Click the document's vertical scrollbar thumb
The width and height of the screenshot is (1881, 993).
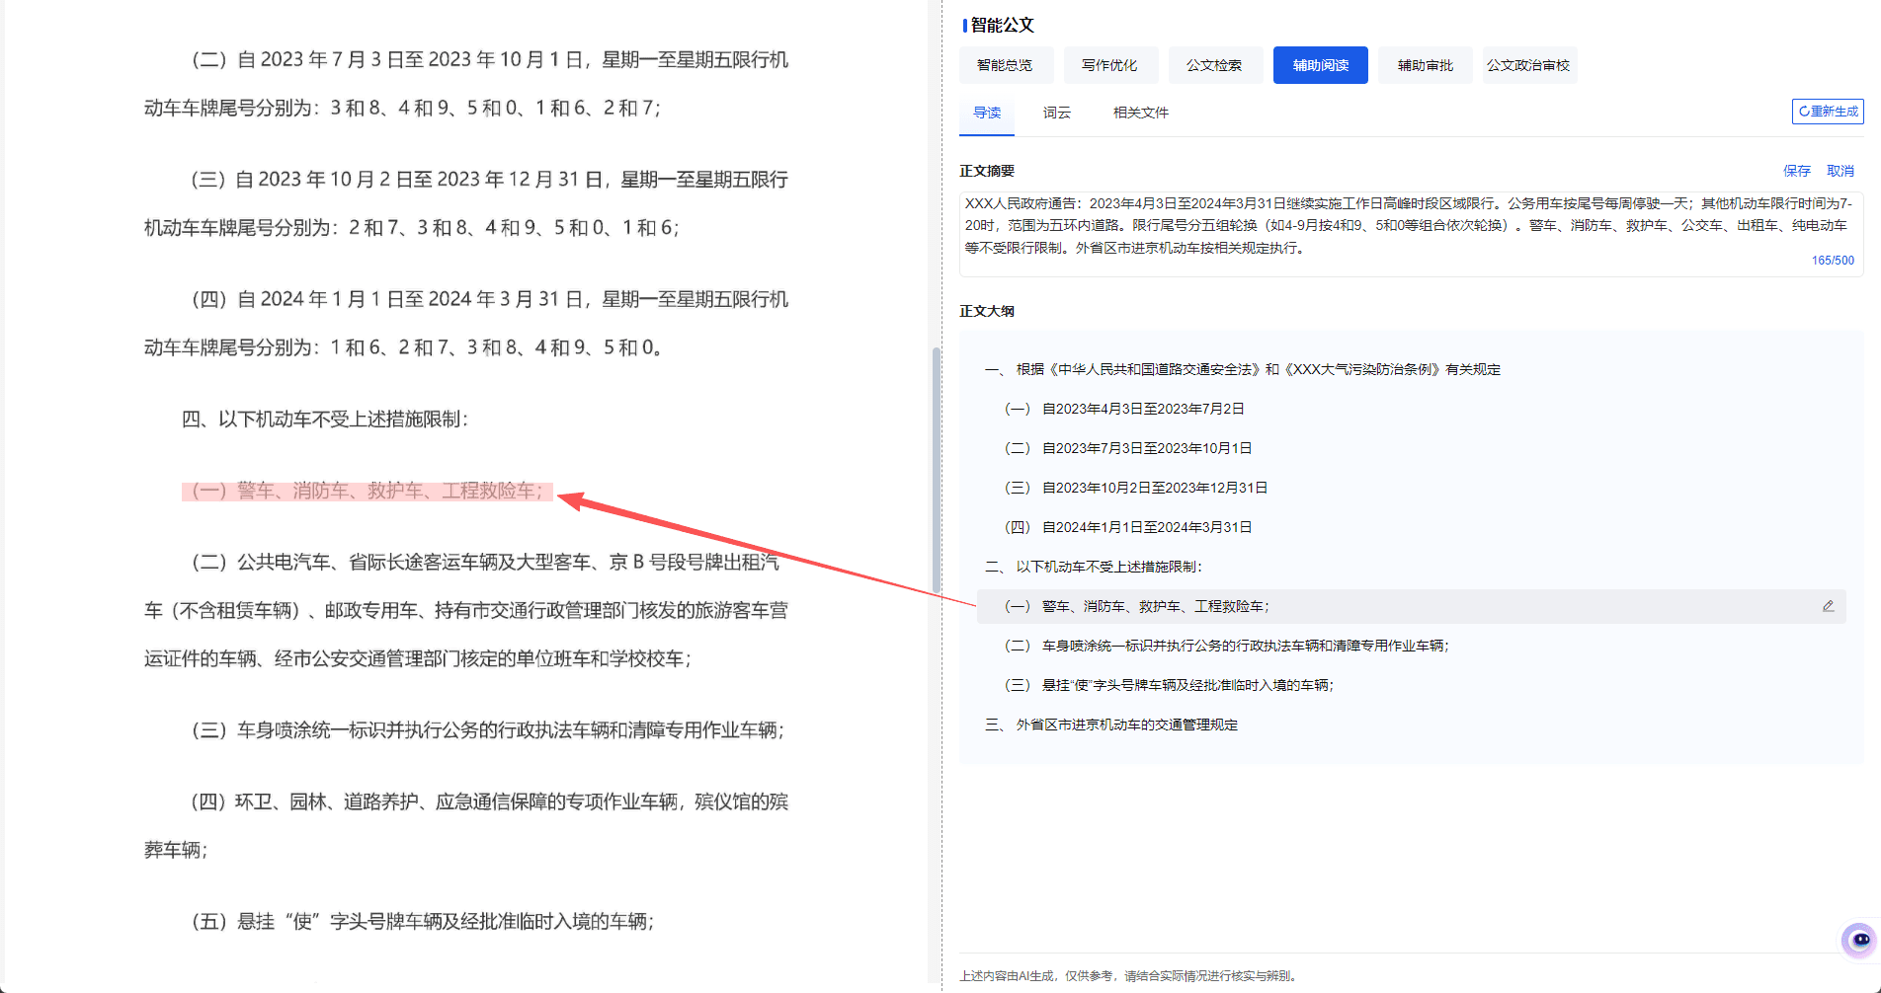936,469
